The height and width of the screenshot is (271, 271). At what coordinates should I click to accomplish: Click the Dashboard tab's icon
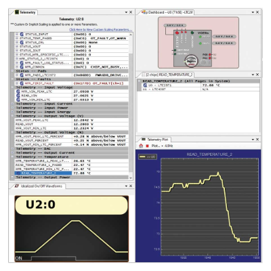(x=144, y=12)
